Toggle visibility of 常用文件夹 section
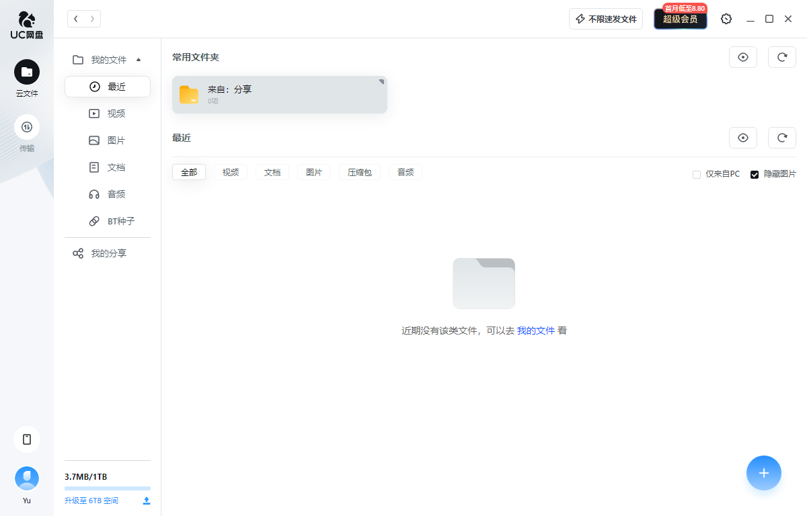The image size is (807, 516). [743, 57]
